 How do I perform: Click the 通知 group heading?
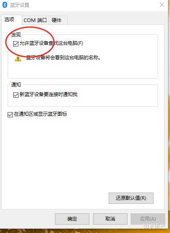click(x=16, y=85)
